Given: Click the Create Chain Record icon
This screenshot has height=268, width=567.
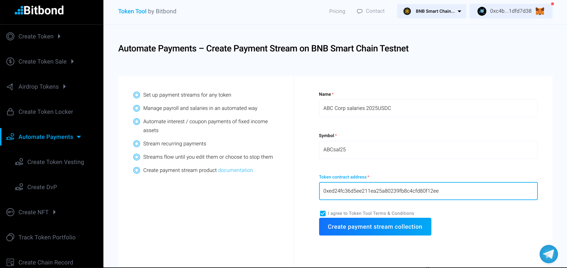Looking at the screenshot, I should tap(10, 262).
